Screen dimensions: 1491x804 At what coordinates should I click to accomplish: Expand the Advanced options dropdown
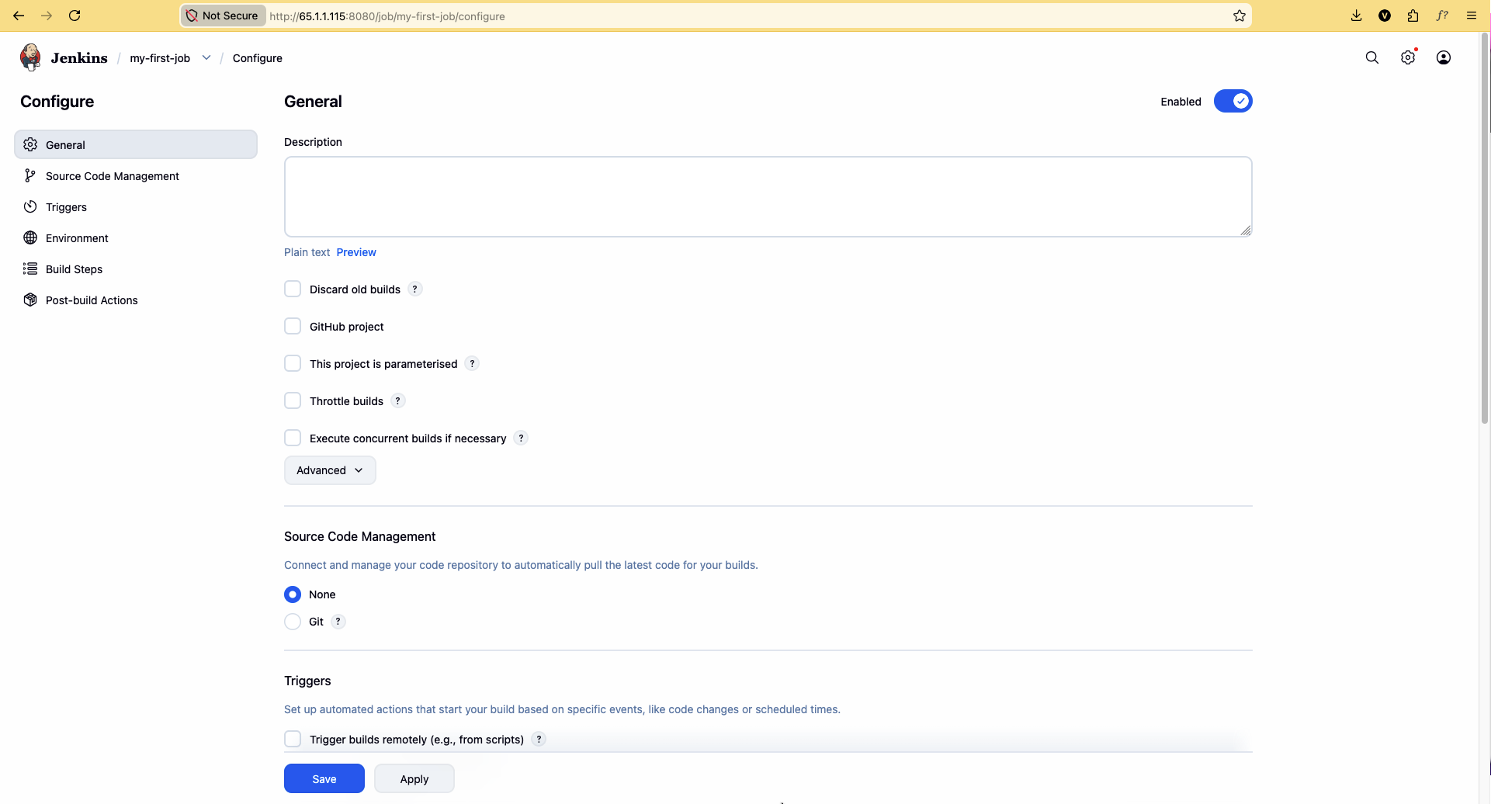tap(330, 470)
